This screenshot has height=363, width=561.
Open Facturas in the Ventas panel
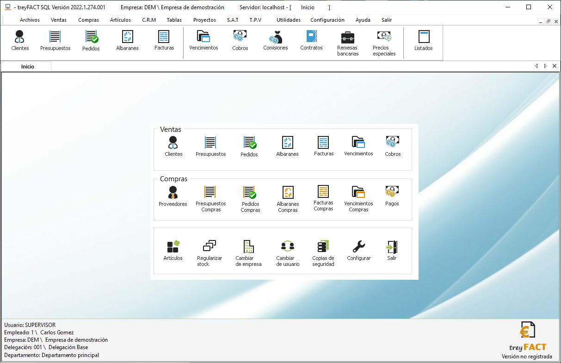[x=323, y=146]
